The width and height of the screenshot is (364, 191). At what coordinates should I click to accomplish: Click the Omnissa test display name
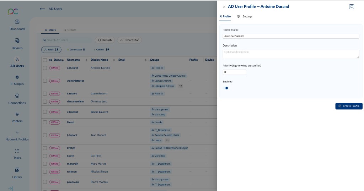(99, 102)
